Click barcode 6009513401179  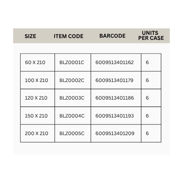114,81
